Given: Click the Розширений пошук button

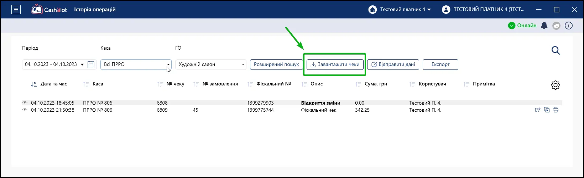Looking at the screenshot, I should [x=276, y=65].
